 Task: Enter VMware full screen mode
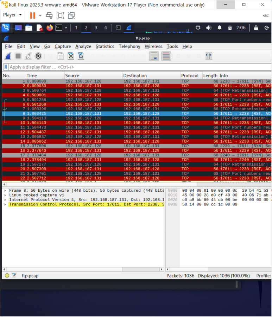pos(60,16)
